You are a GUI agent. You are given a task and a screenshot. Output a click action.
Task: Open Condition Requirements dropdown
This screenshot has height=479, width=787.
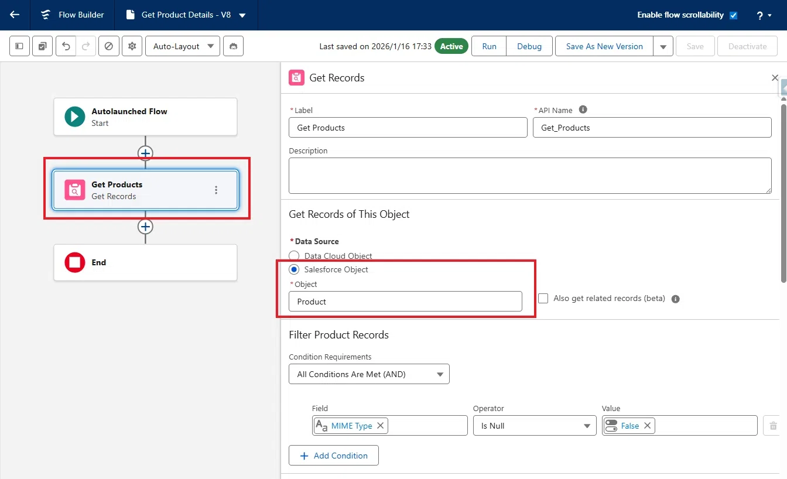coord(369,374)
